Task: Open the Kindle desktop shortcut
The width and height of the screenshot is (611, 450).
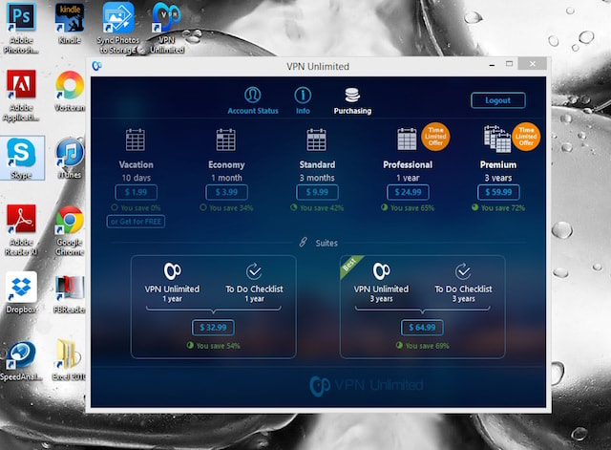Action: coord(70,24)
